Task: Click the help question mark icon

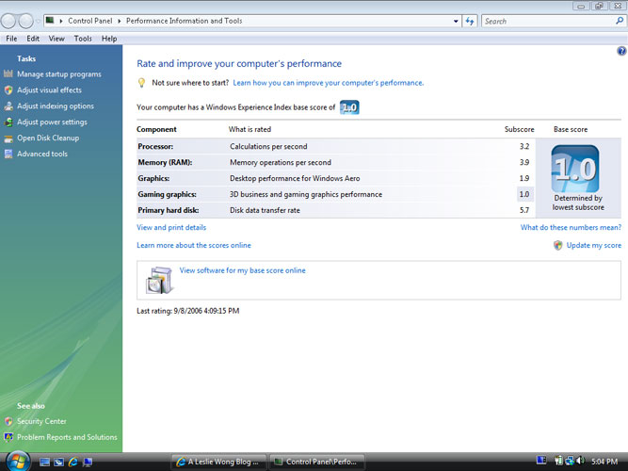Action: click(x=620, y=52)
